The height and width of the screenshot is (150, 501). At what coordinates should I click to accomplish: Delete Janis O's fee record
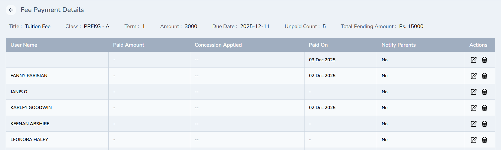(484, 92)
